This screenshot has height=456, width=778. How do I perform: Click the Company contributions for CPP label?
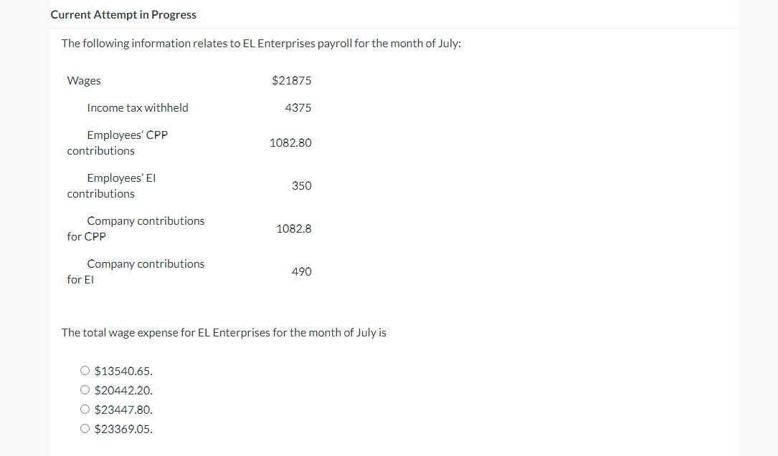pyautogui.click(x=136, y=229)
